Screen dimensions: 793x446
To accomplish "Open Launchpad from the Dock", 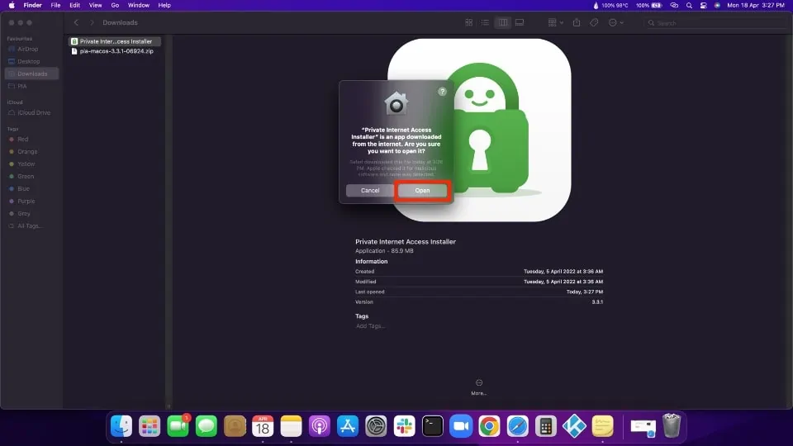I will (150, 426).
